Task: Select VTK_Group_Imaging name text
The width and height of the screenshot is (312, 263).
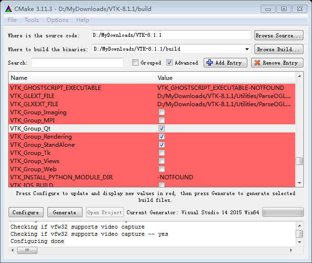Action: coord(38,112)
